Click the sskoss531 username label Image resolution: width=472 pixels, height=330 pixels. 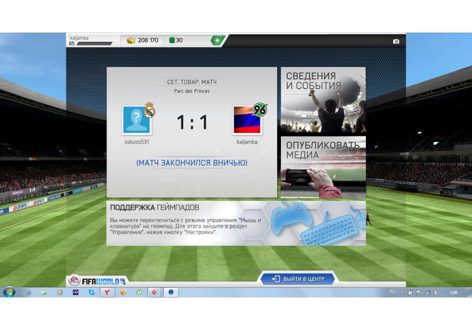[x=137, y=142]
